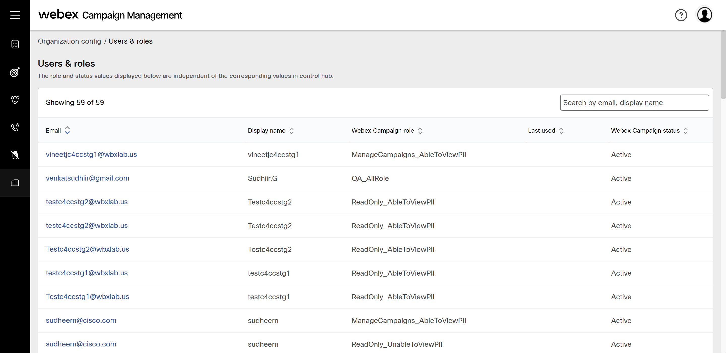Sort the table by Last used
Screen dimensions: 726x353
[561, 131]
